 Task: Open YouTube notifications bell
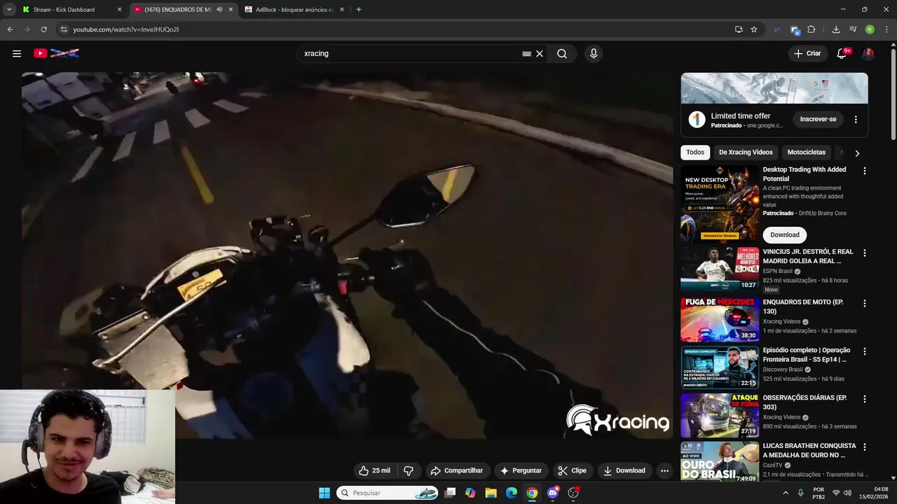pos(842,53)
